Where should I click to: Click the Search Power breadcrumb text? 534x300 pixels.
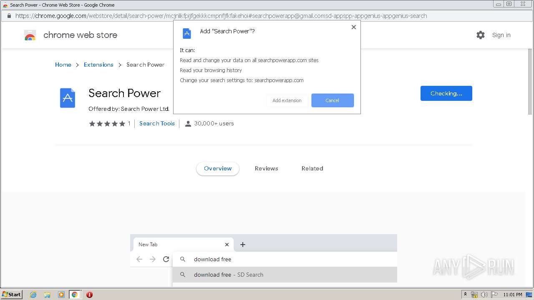pyautogui.click(x=145, y=65)
